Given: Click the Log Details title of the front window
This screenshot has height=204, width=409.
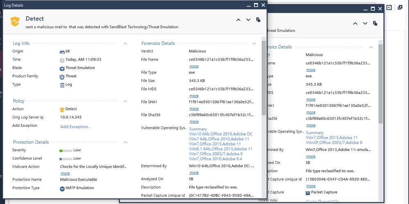Looking at the screenshot, I should click(x=14, y=5).
